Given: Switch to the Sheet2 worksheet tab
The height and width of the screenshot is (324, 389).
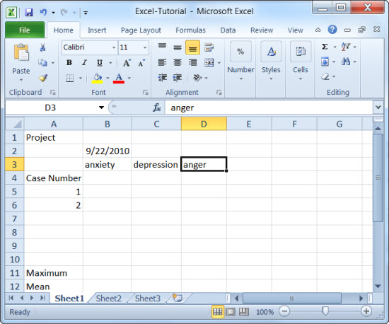Looking at the screenshot, I should [x=109, y=299].
